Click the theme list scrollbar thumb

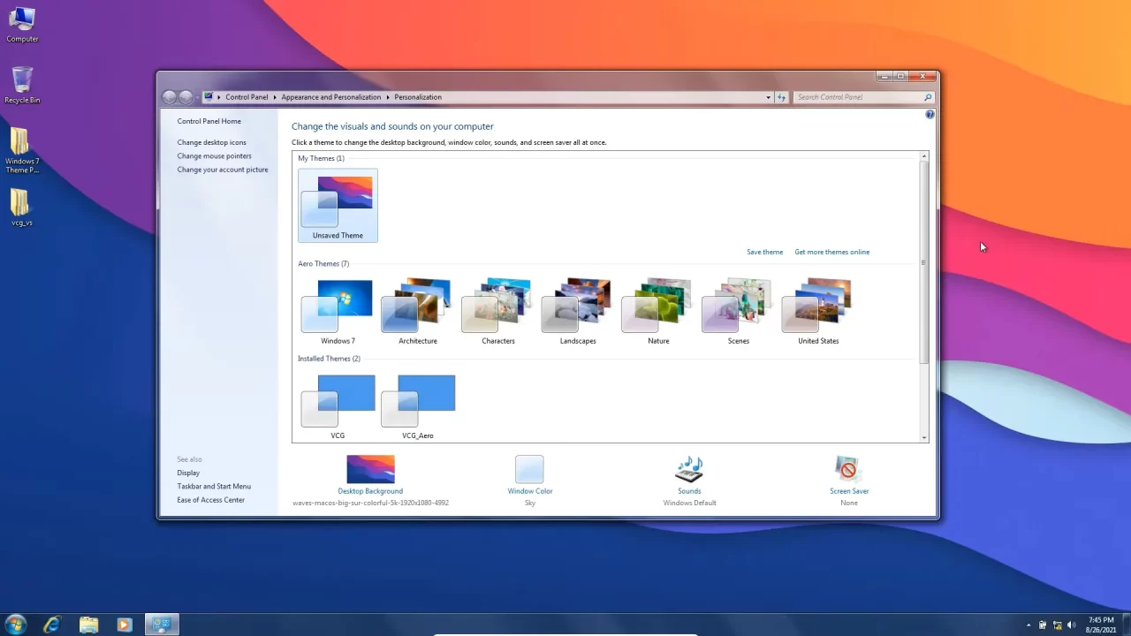pyautogui.click(x=924, y=262)
